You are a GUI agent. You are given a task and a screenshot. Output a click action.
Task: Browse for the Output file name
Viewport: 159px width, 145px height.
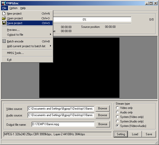(103, 124)
